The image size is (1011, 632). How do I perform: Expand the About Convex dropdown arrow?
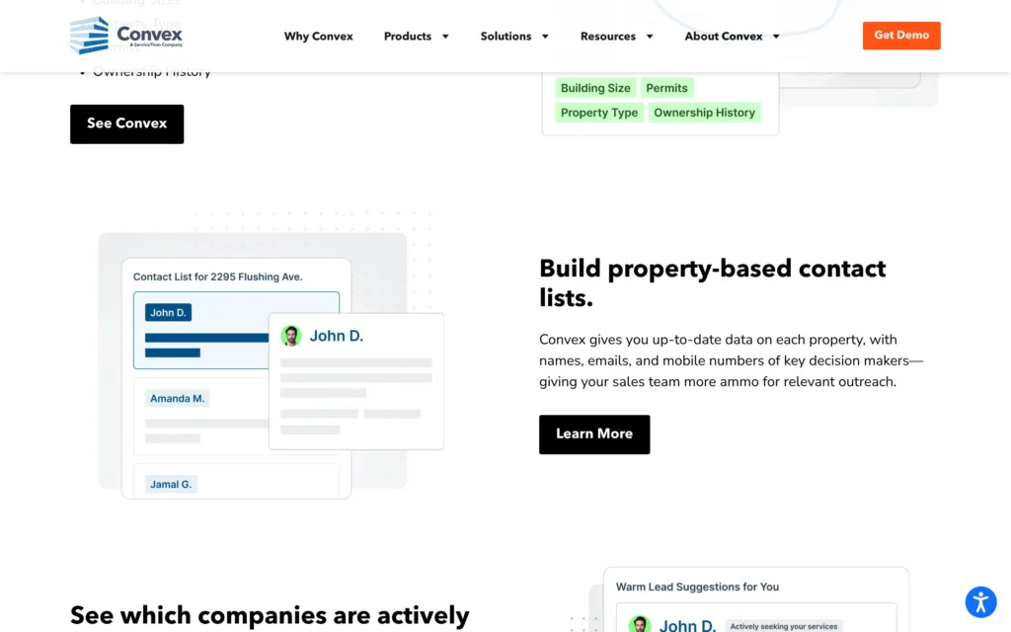pyautogui.click(x=776, y=37)
